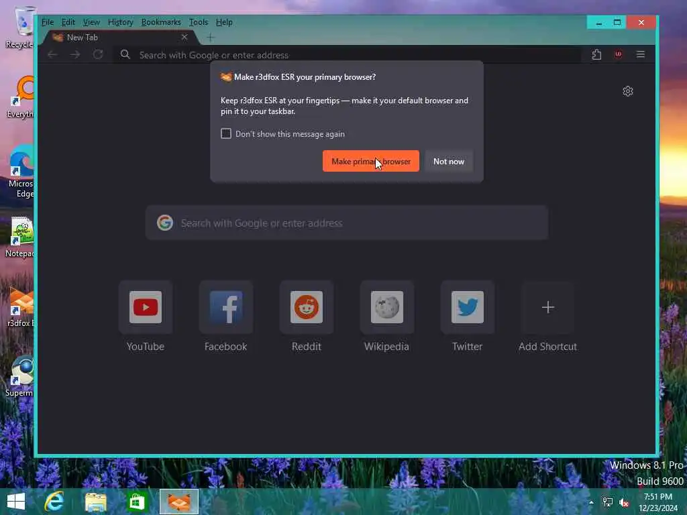Dismiss dialog with Not now
This screenshot has width=687, height=515.
point(449,161)
